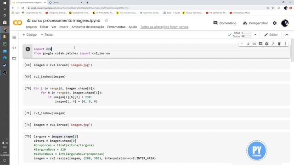This screenshot has height=165, width=294.
Task: Move cell down arrow in cell toolbar
Action: (248, 44)
